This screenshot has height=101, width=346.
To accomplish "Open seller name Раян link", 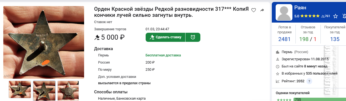I will tap(300, 8).
